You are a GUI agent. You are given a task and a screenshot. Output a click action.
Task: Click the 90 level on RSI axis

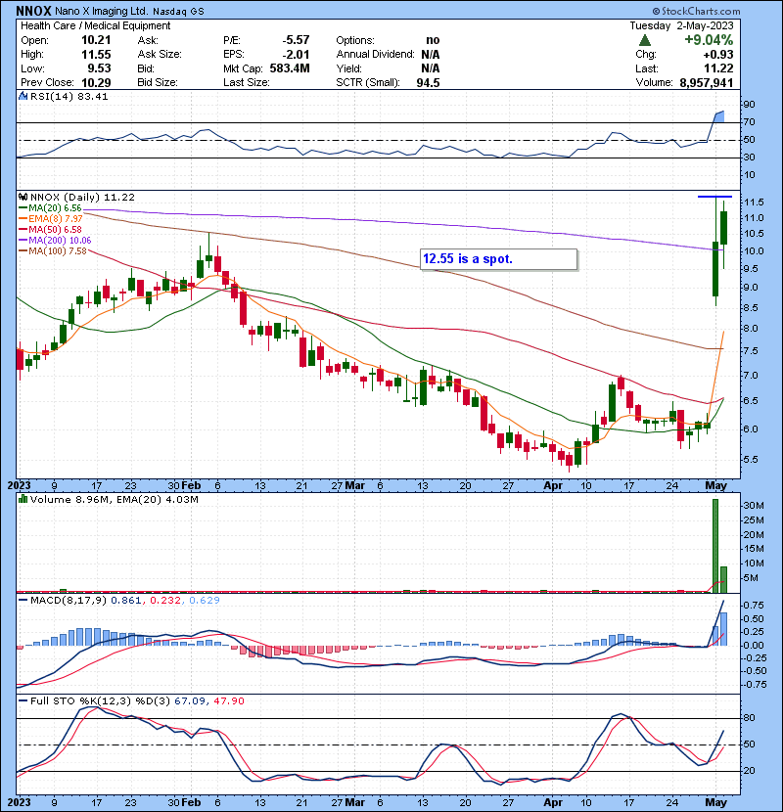point(750,105)
